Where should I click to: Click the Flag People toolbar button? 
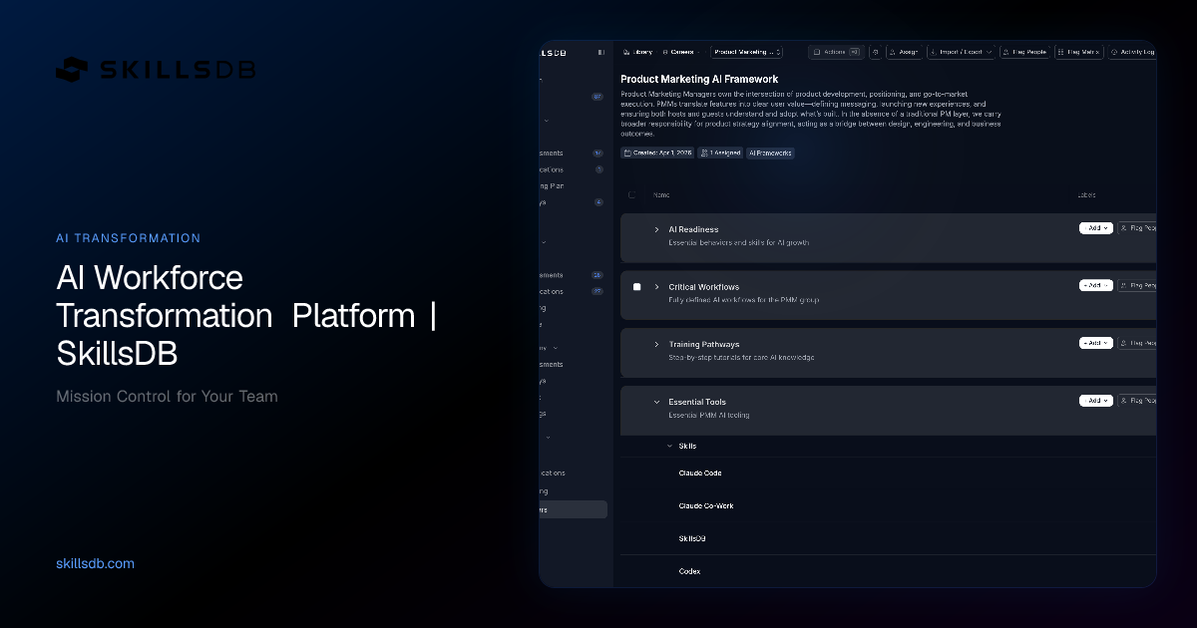(x=1025, y=52)
